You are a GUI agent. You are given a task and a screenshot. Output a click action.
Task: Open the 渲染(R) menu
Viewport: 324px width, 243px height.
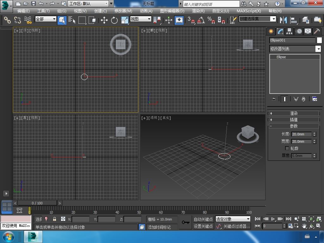tap(198, 11)
